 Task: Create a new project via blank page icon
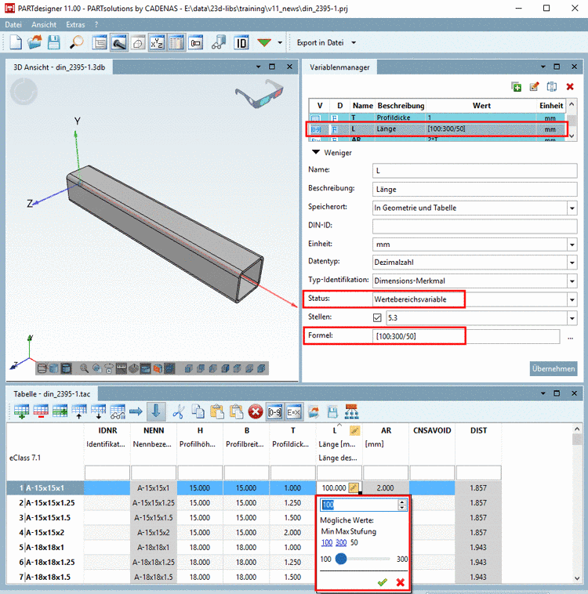tap(16, 42)
